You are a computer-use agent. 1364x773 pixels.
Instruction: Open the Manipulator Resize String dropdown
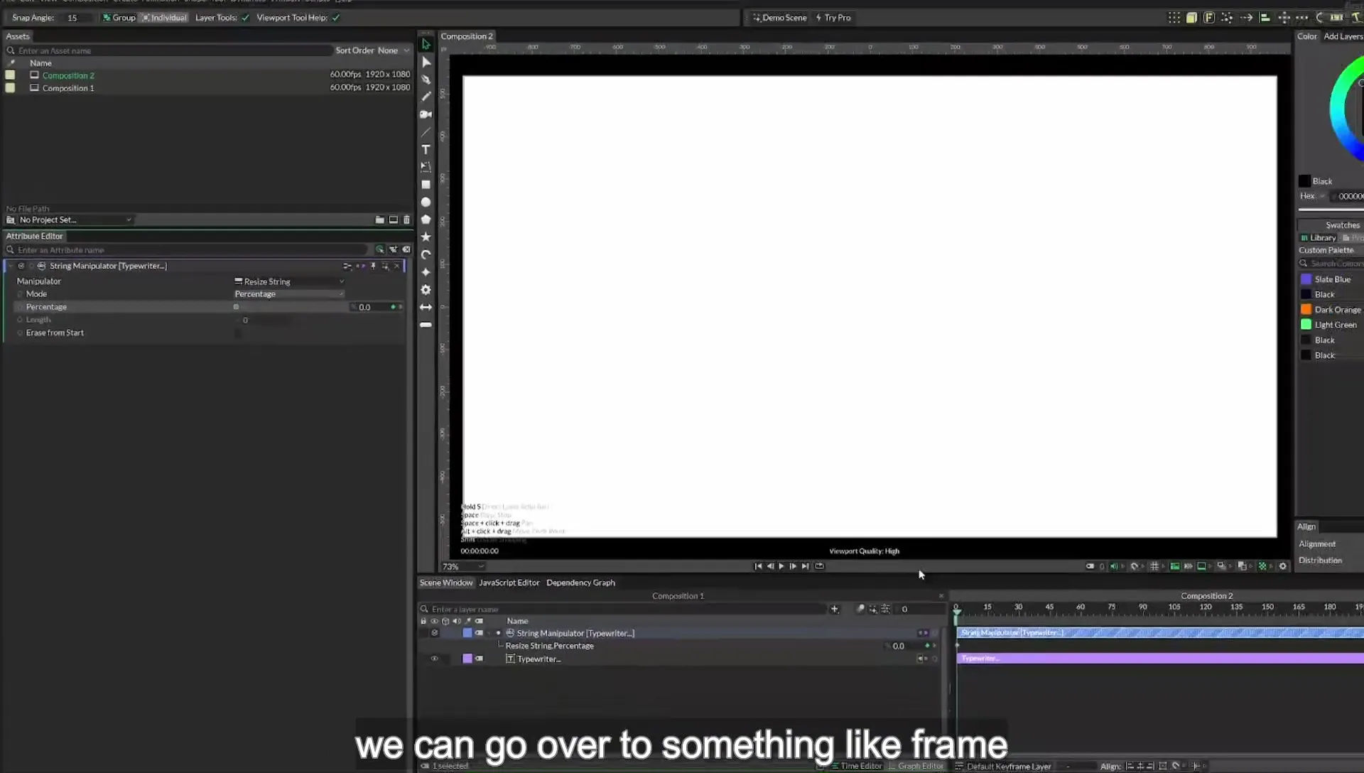coord(289,281)
